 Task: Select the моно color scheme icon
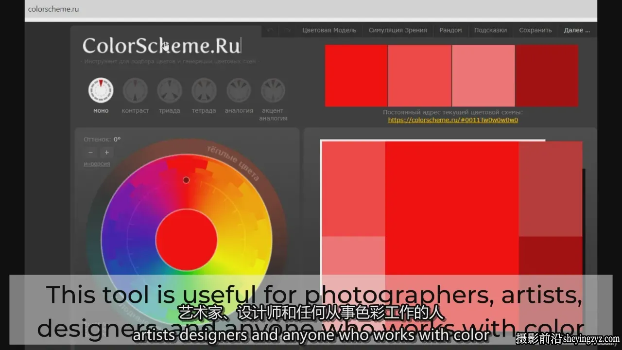pos(101,90)
